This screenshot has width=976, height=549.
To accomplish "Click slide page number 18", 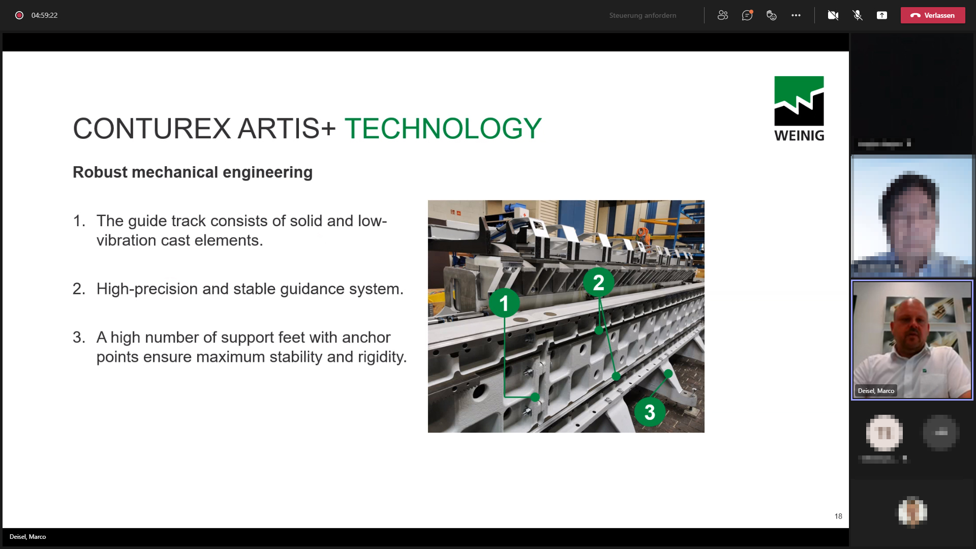I will [x=838, y=516].
